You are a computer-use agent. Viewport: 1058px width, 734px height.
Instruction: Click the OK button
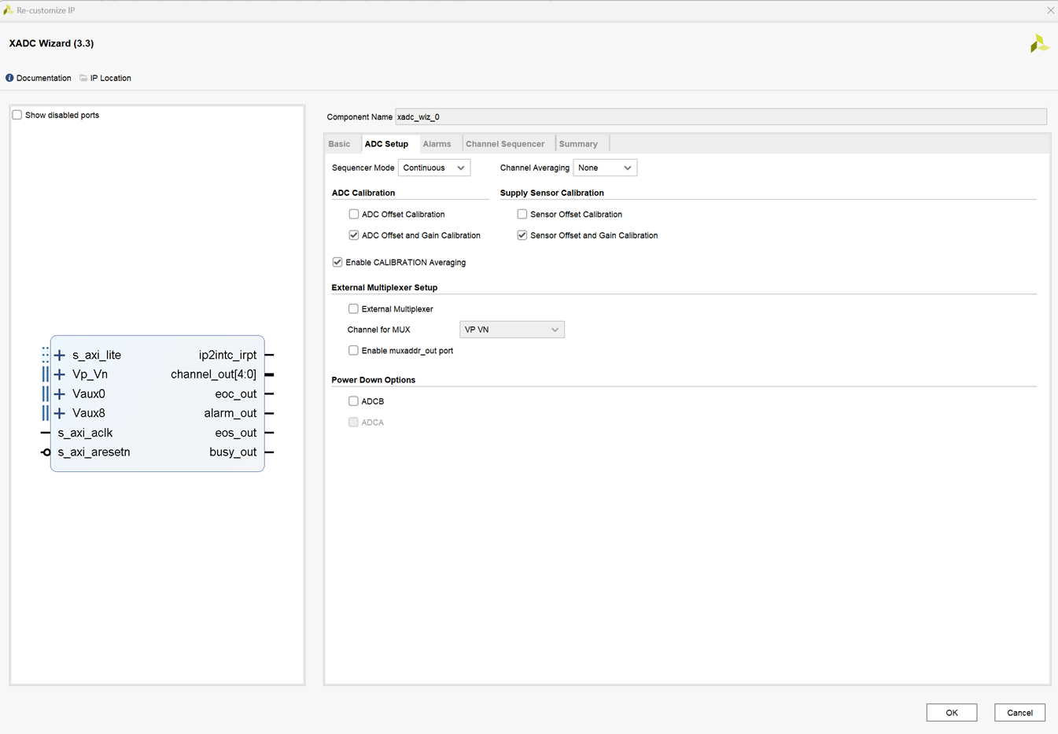tap(952, 713)
